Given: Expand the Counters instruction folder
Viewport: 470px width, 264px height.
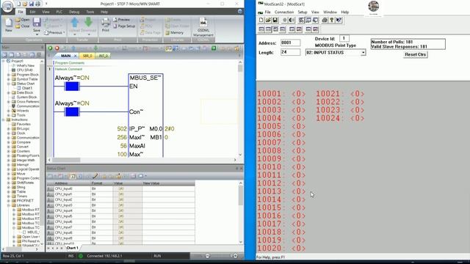Looking at the screenshot, I should [9, 151].
